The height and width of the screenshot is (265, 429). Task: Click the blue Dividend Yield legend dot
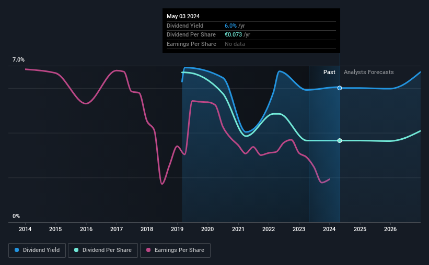coord(17,250)
